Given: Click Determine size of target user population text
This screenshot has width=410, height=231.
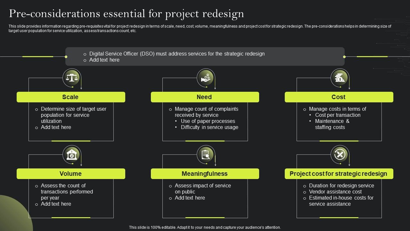Looking at the screenshot, I should 73,115.
